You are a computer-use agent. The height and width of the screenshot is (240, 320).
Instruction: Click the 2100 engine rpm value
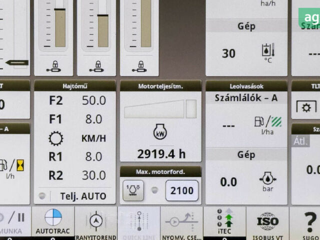[181, 190]
